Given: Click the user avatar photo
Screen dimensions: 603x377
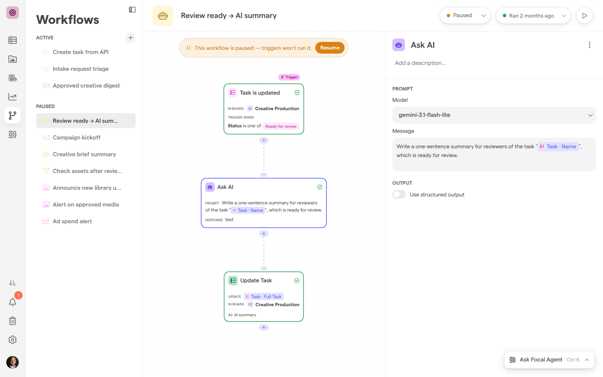Looking at the screenshot, I should coord(13,362).
